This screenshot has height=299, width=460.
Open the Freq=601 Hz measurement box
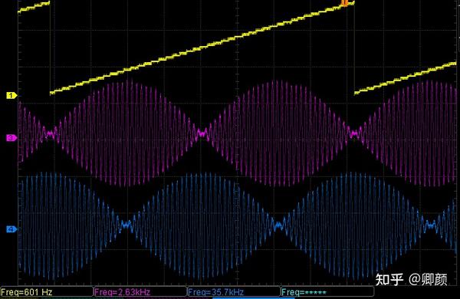(x=47, y=291)
